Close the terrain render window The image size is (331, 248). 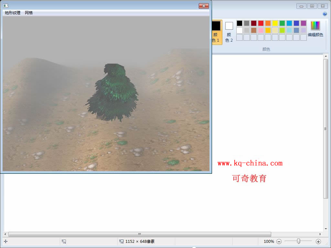click(x=203, y=6)
